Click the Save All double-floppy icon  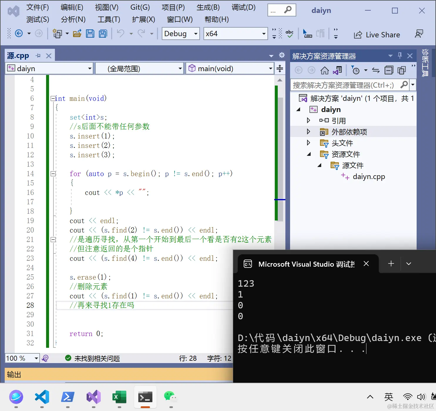coord(103,34)
